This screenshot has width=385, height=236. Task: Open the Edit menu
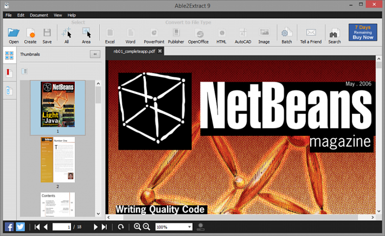click(x=21, y=15)
